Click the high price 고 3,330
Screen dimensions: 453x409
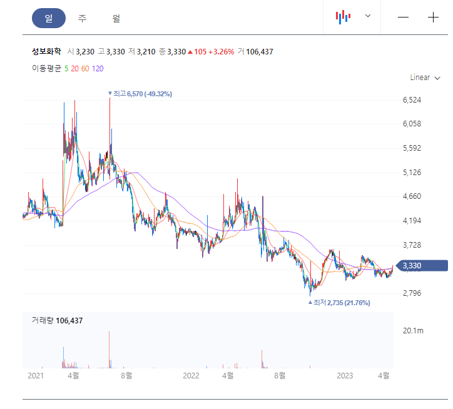coord(111,52)
